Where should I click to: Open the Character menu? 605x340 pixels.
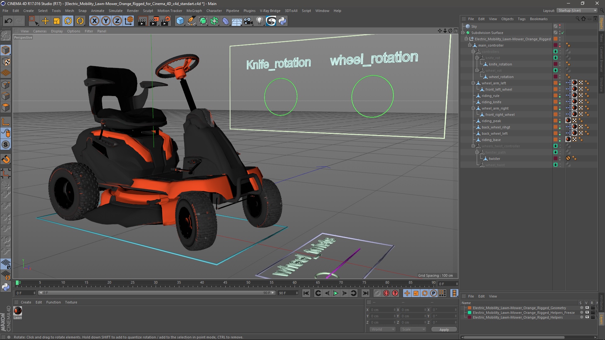214,11
